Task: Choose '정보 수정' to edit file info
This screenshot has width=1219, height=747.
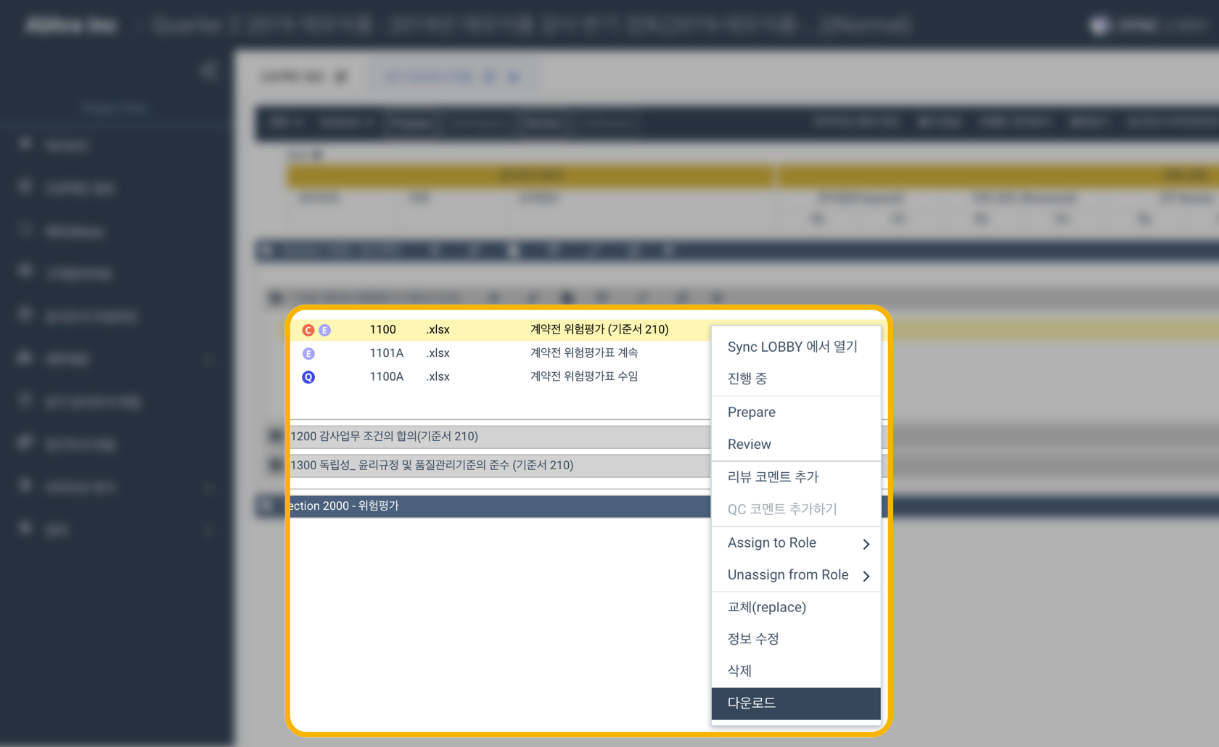Action: click(754, 639)
